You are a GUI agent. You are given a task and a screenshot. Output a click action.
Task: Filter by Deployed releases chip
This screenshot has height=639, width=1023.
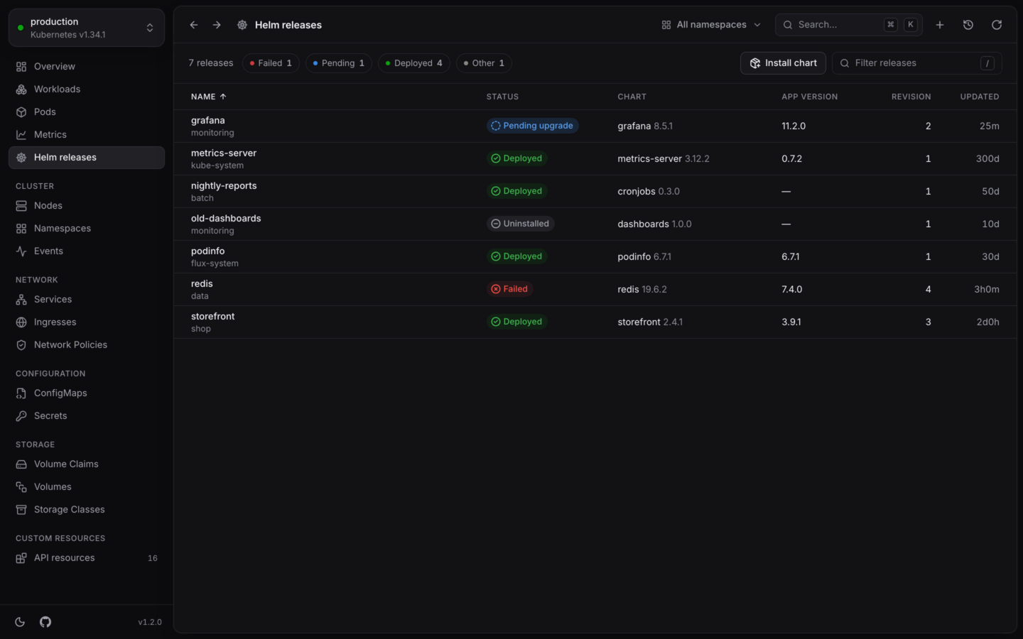click(414, 63)
